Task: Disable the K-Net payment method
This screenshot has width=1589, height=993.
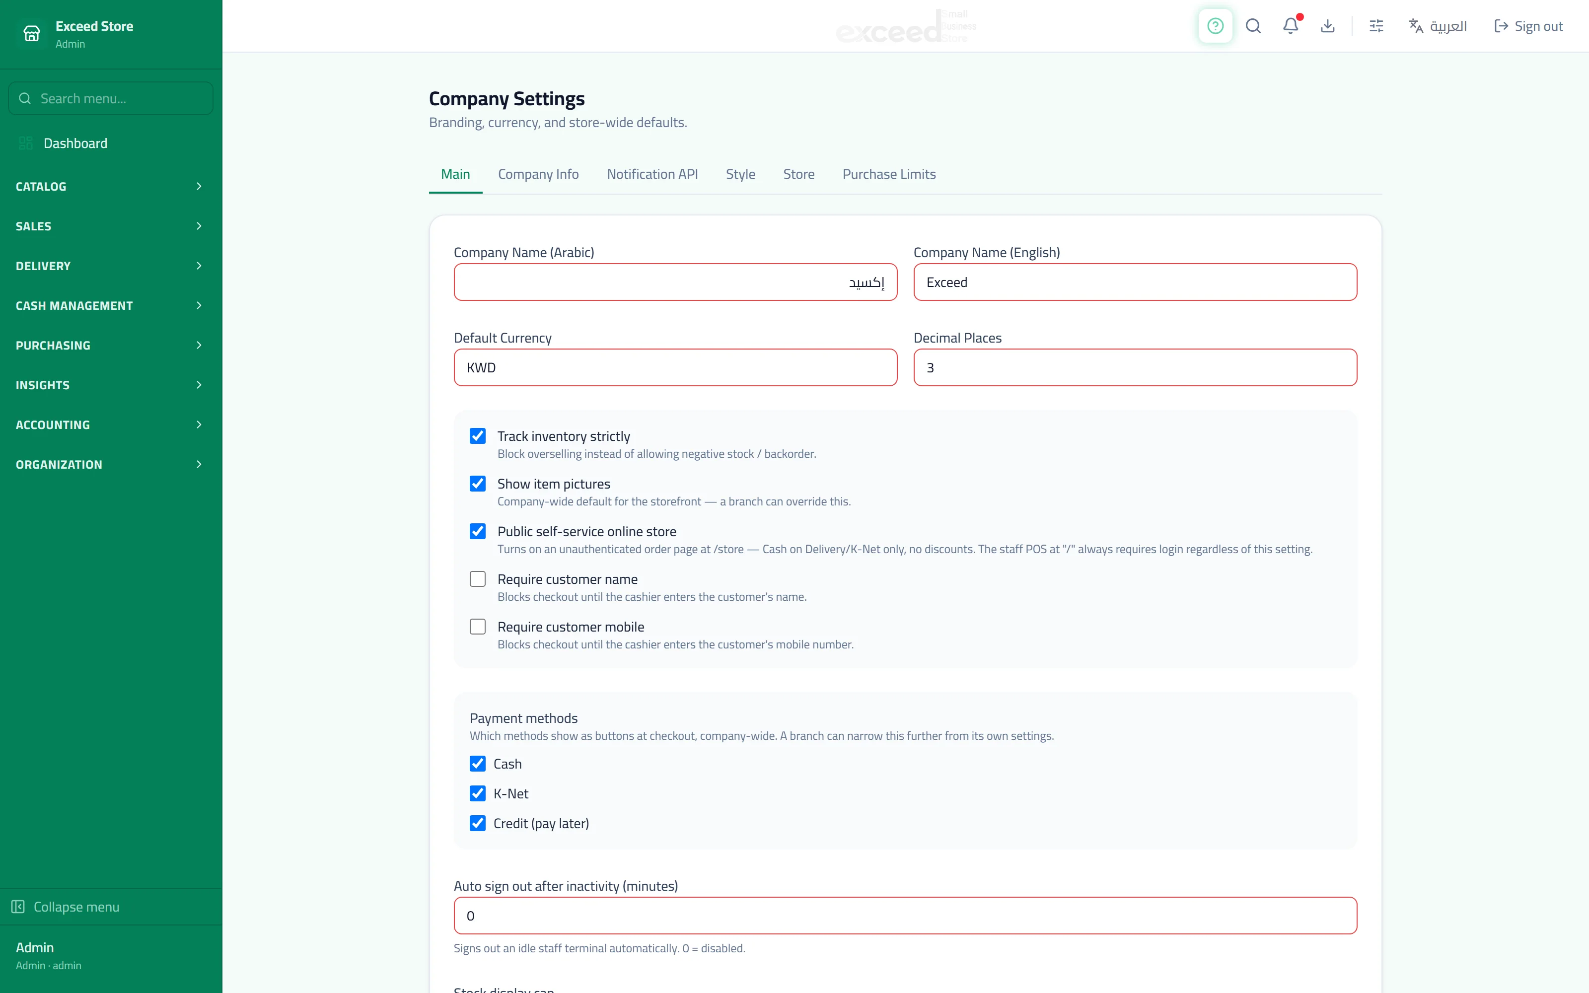Action: (477, 793)
